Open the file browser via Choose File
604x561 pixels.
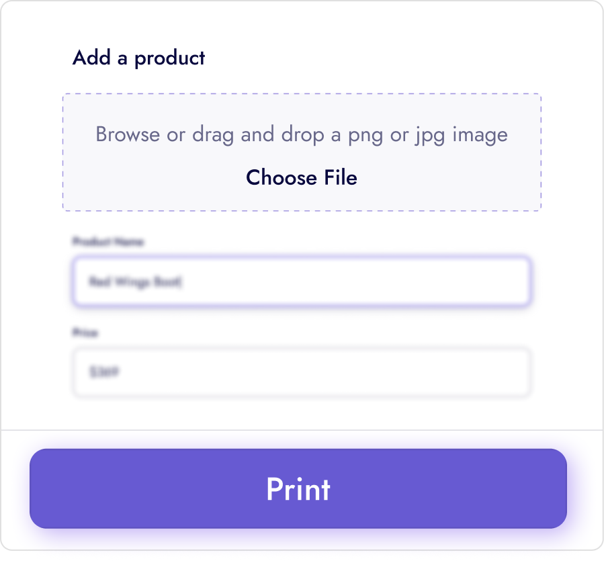click(301, 177)
